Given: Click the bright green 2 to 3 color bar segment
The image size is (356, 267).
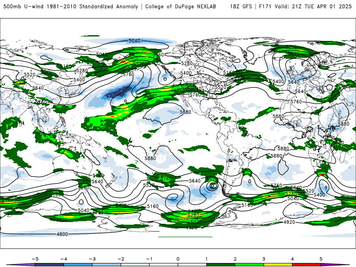Looking at the screenshot, I should (x=249, y=265).
